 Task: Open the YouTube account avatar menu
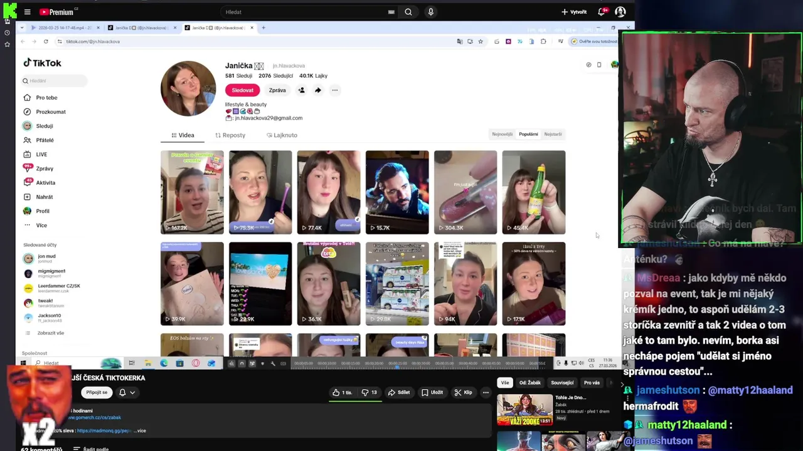tap(620, 12)
